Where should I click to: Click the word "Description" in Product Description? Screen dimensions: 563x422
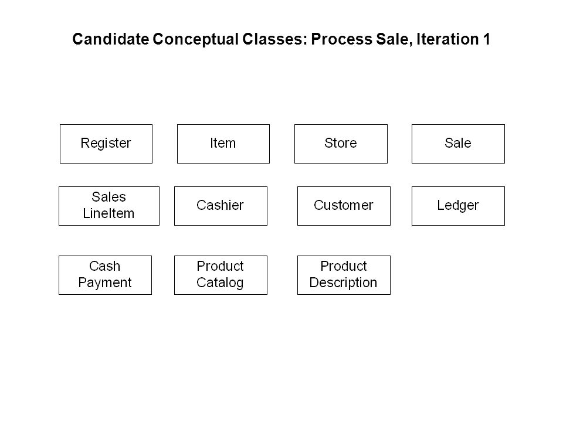pyautogui.click(x=343, y=283)
